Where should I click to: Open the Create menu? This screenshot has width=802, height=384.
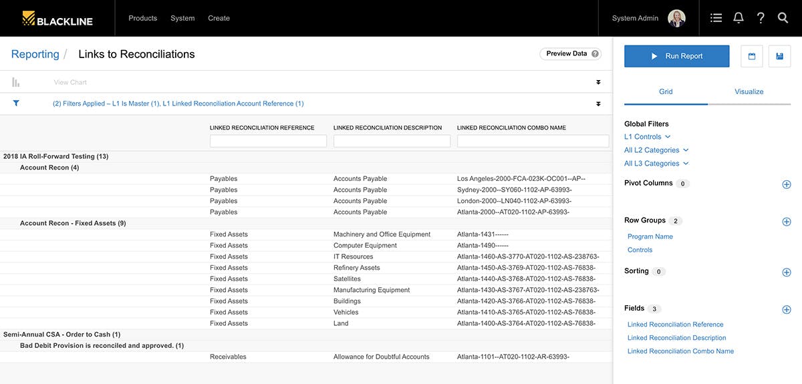[x=219, y=18]
